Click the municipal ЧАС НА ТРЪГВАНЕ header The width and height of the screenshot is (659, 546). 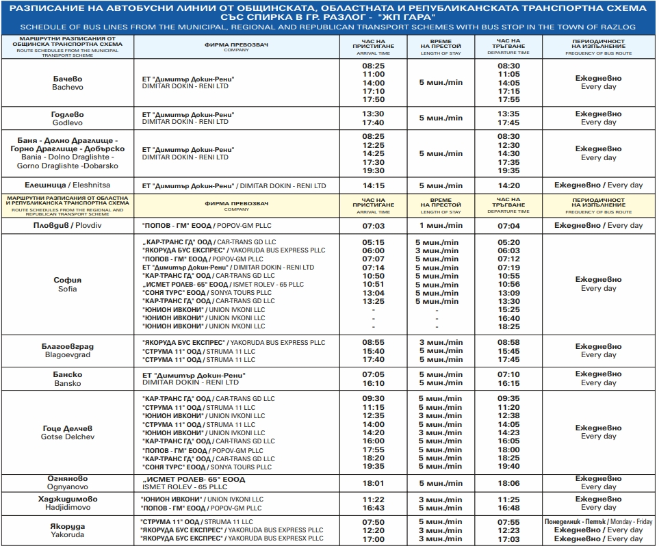click(x=508, y=47)
